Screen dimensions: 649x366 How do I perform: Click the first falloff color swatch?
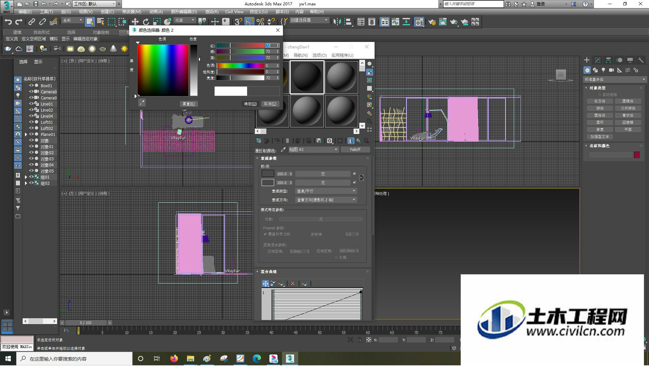click(268, 174)
